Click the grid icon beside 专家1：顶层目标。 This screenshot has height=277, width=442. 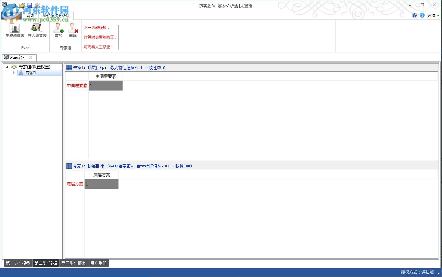tap(69, 68)
